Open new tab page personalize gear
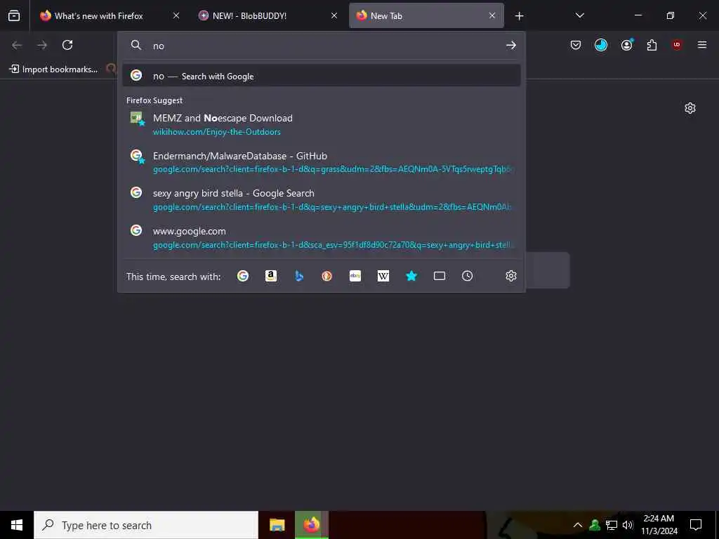 (690, 108)
